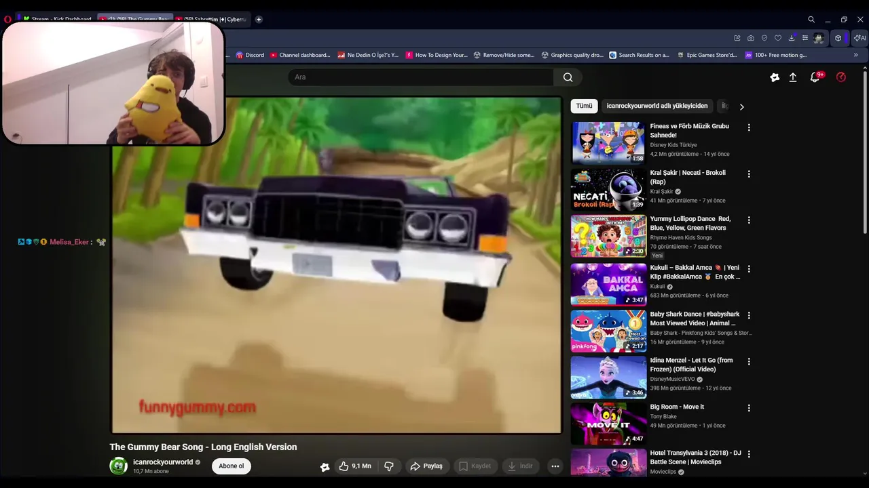Viewport: 869px width, 488px height.
Task: Click the Opera tab search magnifier
Action: 811,20
